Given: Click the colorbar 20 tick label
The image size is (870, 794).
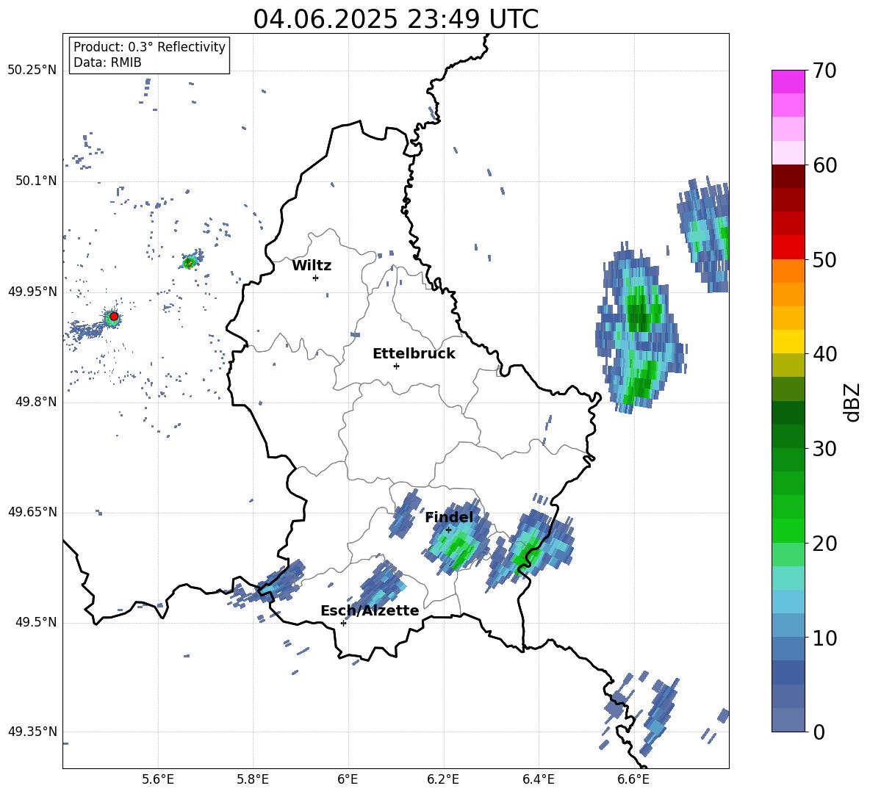Looking at the screenshot, I should point(824,544).
